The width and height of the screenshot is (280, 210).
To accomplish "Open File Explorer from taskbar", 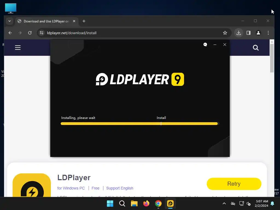I will point(134,203).
